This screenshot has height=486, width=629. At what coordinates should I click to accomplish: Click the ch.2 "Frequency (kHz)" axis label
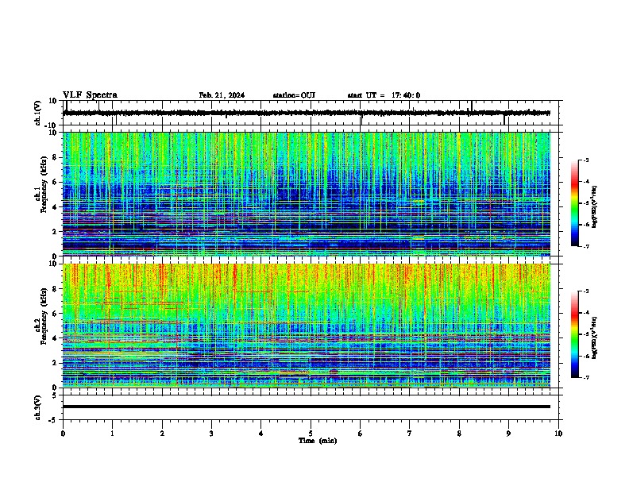[x=44, y=316]
